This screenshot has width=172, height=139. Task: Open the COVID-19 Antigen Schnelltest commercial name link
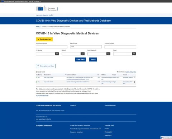(x=78, y=82)
